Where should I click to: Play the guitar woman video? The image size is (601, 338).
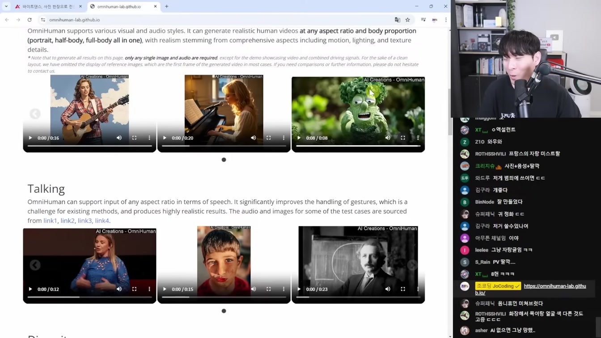coord(30,138)
